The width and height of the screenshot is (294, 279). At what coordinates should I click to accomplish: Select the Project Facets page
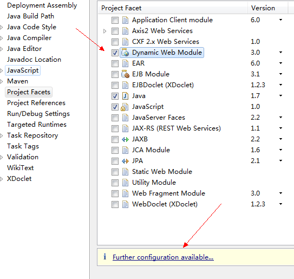click(x=29, y=92)
